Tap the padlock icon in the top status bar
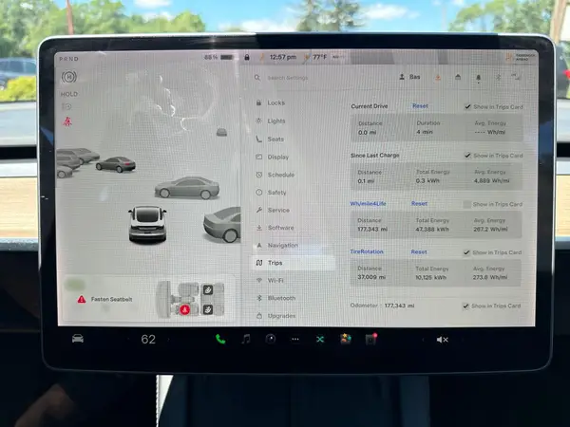The width and height of the screenshot is (570, 427). pos(247,57)
